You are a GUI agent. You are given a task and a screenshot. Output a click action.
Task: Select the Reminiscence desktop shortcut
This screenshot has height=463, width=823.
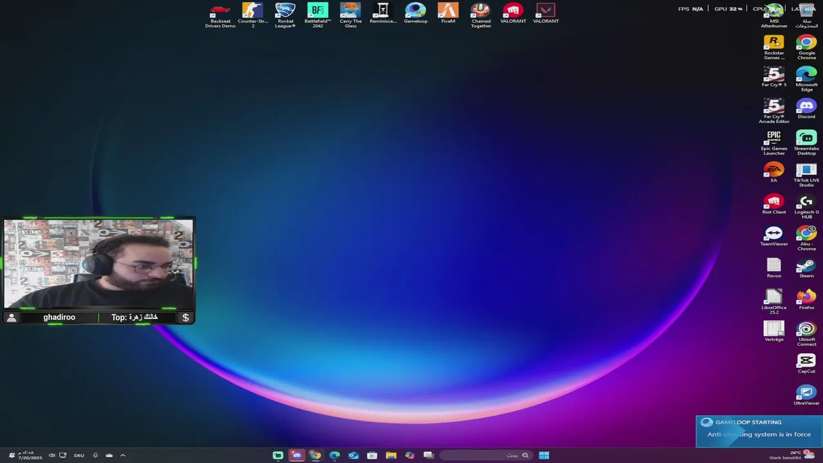click(383, 14)
